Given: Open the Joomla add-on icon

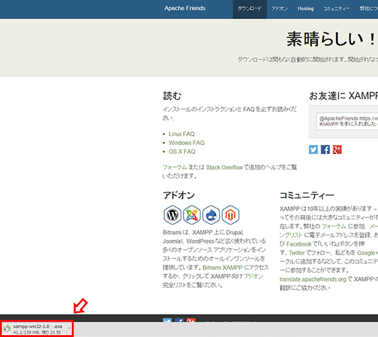Looking at the screenshot, I should point(192,215).
